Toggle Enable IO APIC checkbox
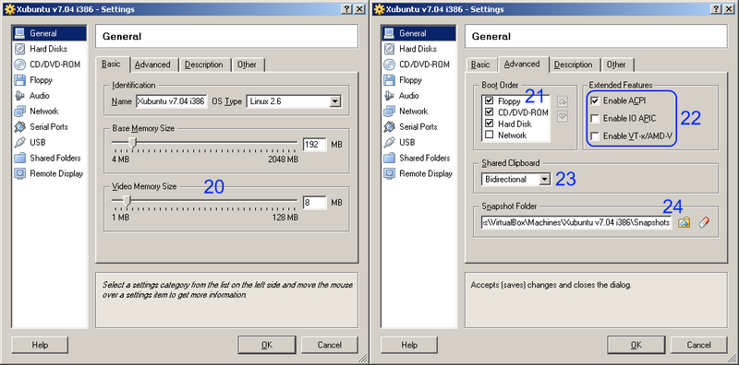This screenshot has height=365, width=739. click(595, 119)
